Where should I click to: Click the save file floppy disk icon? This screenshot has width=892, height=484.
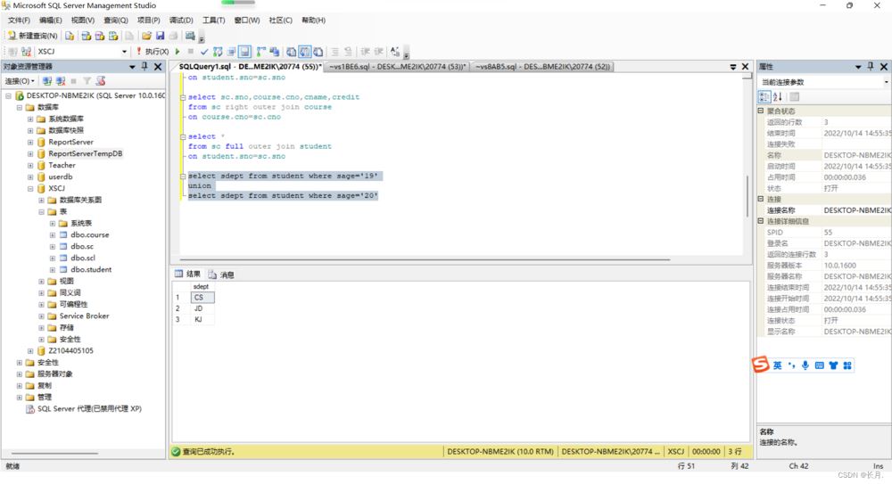click(x=160, y=36)
